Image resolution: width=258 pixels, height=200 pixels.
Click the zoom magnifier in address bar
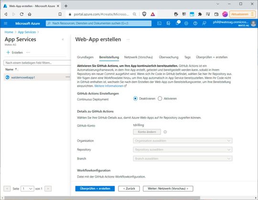(134, 14)
